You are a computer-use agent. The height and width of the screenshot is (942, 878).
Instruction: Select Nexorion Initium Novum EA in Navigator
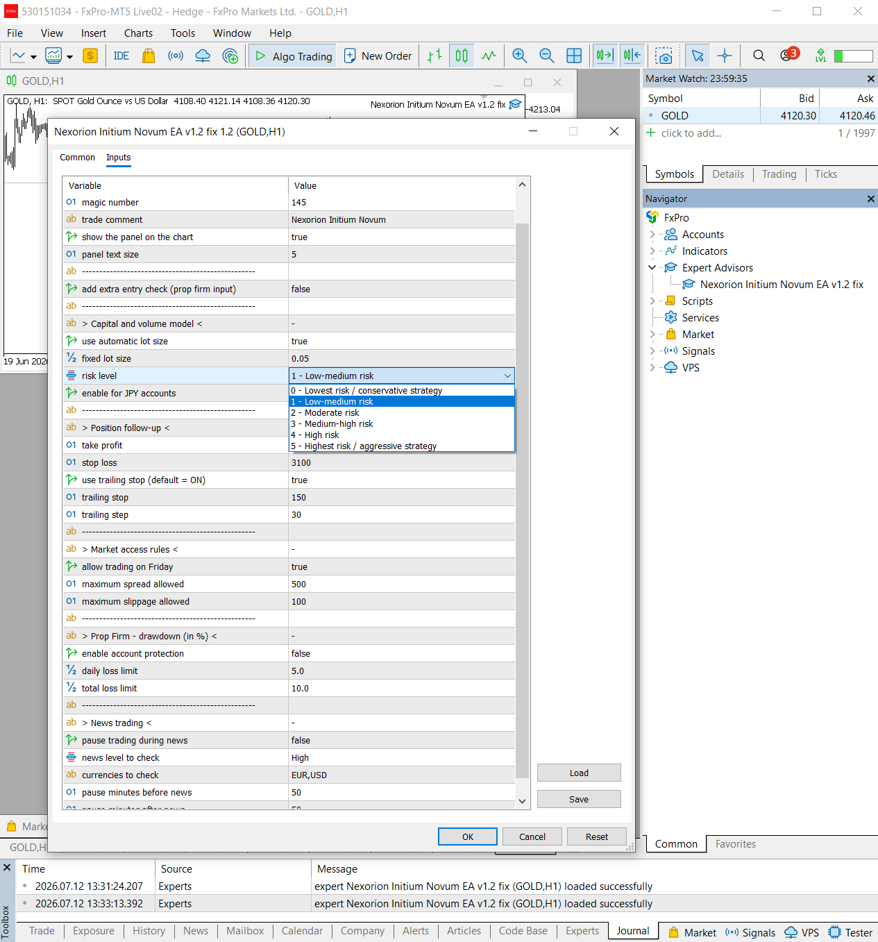pos(782,284)
